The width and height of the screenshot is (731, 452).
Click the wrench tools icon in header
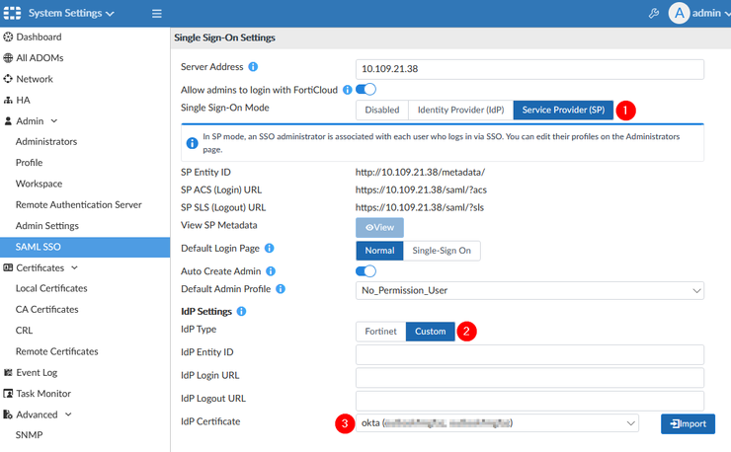654,14
